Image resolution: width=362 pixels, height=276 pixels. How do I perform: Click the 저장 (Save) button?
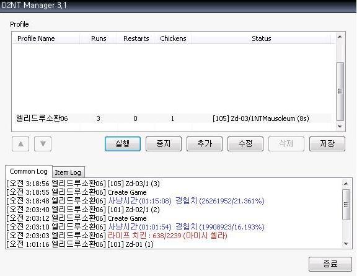327,144
